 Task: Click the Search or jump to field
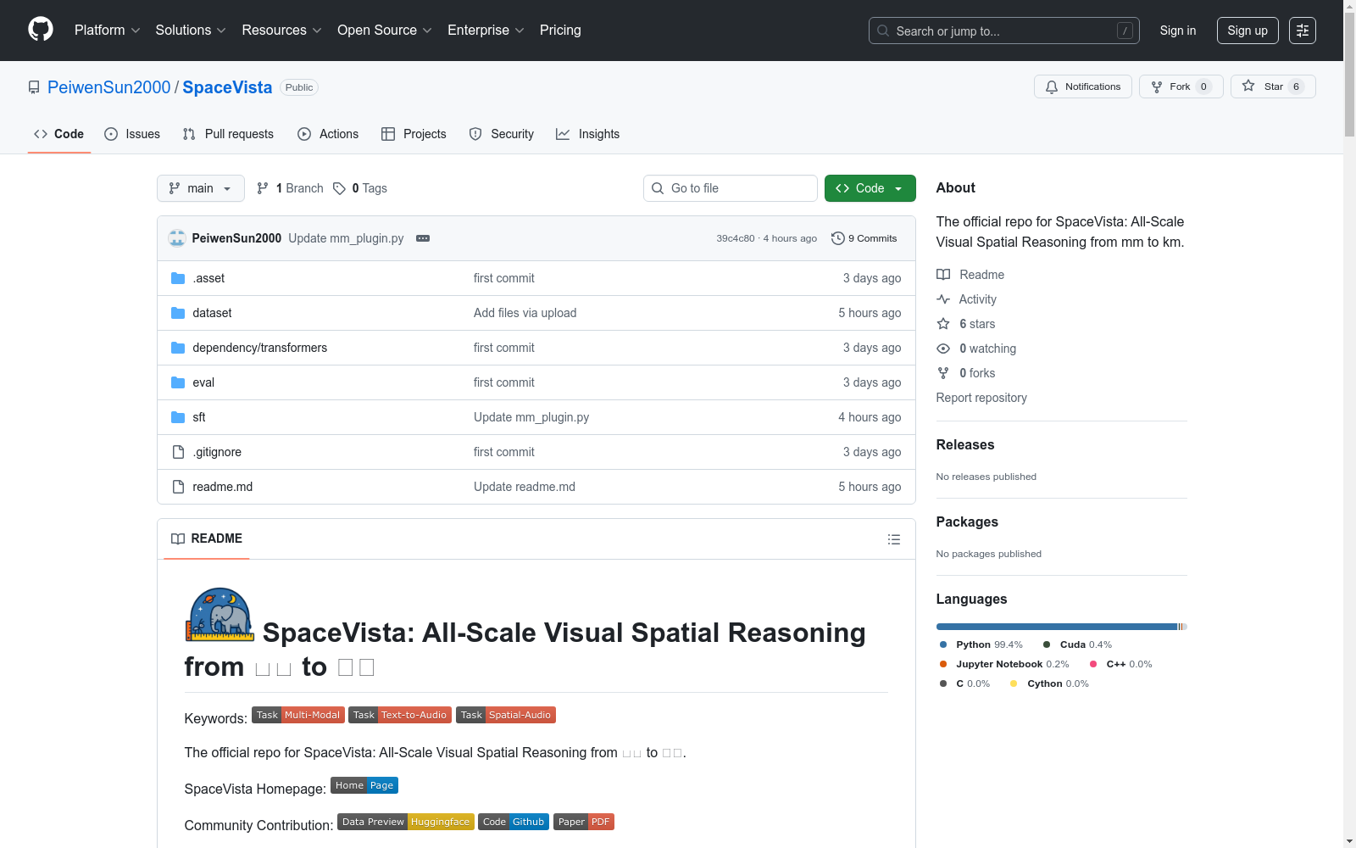[x=1004, y=31]
